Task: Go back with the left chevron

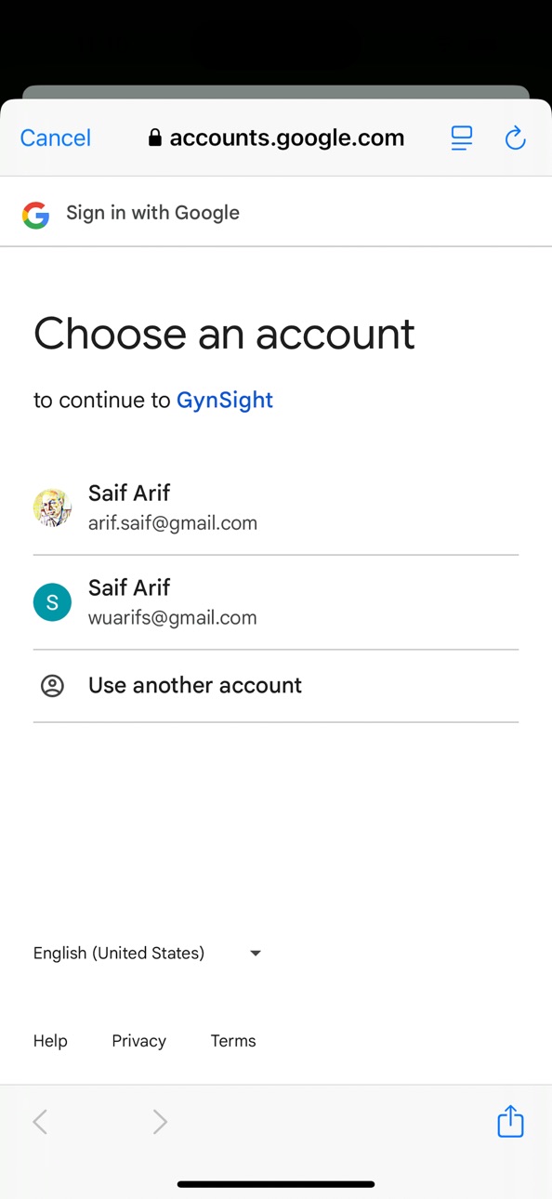Action: [40, 1122]
